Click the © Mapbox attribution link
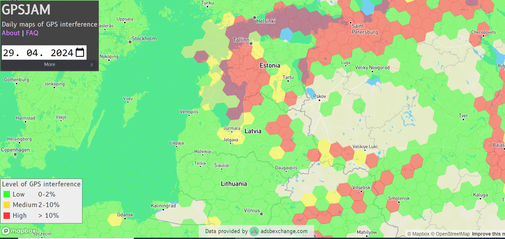505x239 pixels. [418, 234]
